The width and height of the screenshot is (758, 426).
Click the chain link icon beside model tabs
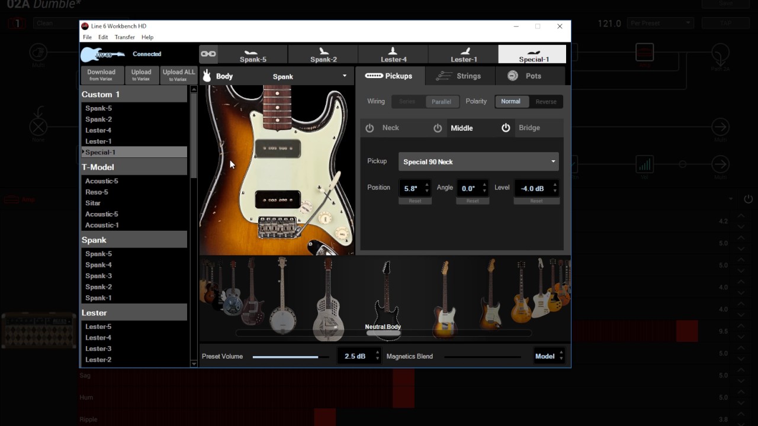pyautogui.click(x=208, y=54)
